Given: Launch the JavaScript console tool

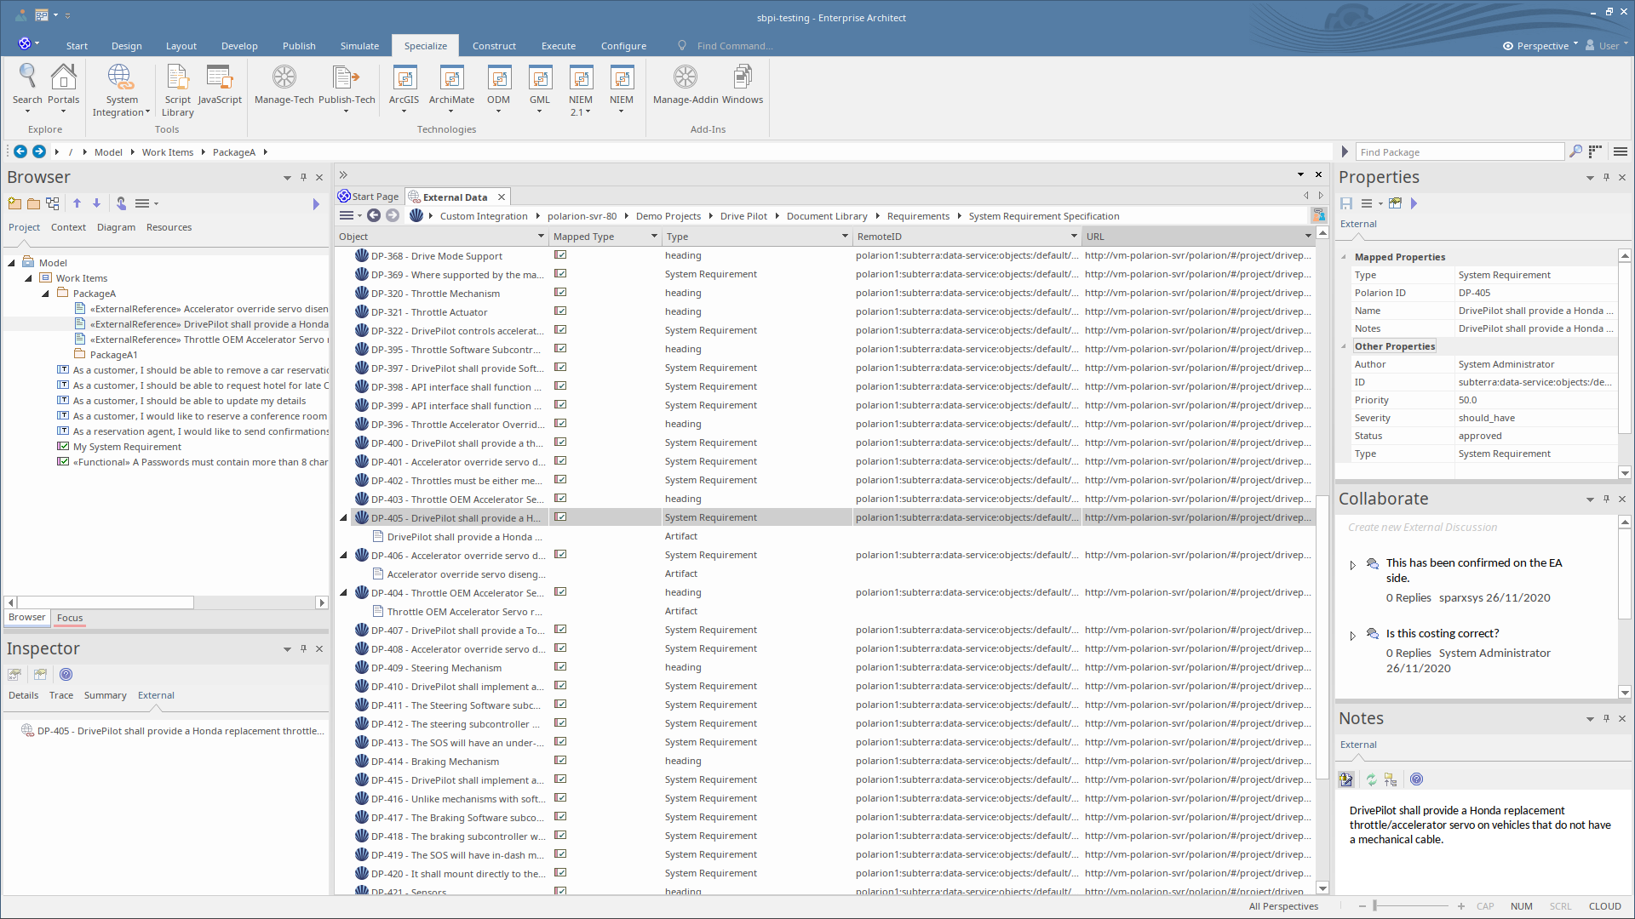Looking at the screenshot, I should tap(220, 85).
